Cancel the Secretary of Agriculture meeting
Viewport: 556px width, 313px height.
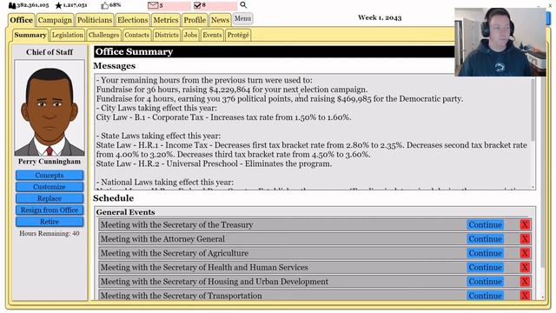(525, 253)
